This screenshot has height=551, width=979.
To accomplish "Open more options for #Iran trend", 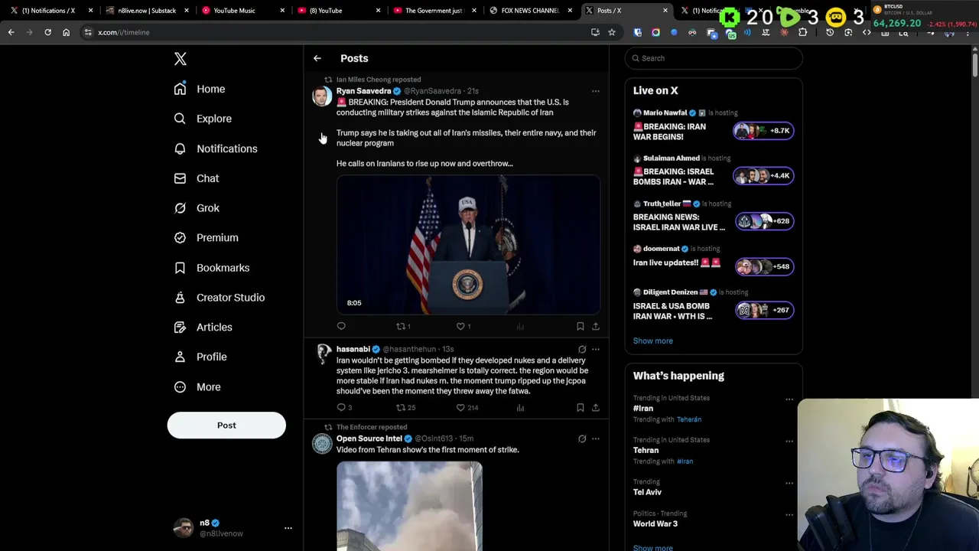I will 789,399.
